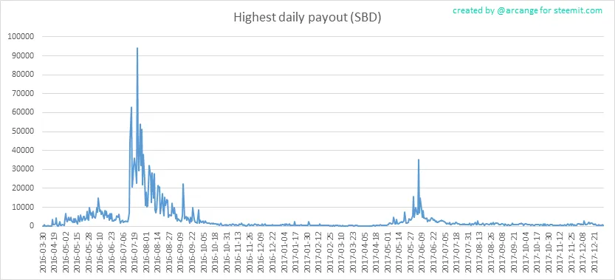615x280 pixels.
Task: Select the 2017-06-09 date label
Action: click(x=421, y=252)
